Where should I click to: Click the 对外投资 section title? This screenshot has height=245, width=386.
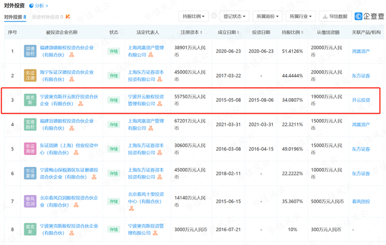tap(14, 6)
